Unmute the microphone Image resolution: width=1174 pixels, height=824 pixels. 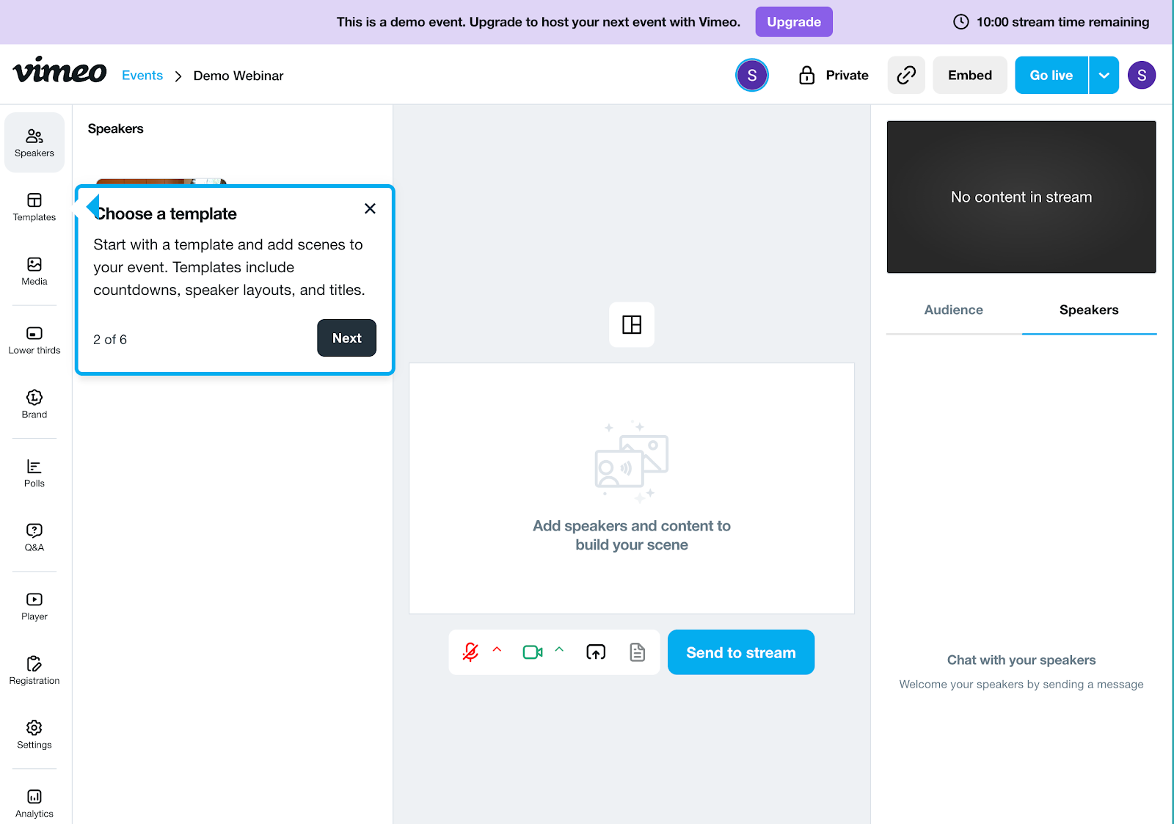tap(470, 652)
